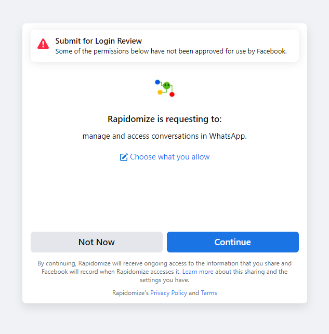
Task: Confirm permissions with the Continue button
Action: (x=233, y=242)
